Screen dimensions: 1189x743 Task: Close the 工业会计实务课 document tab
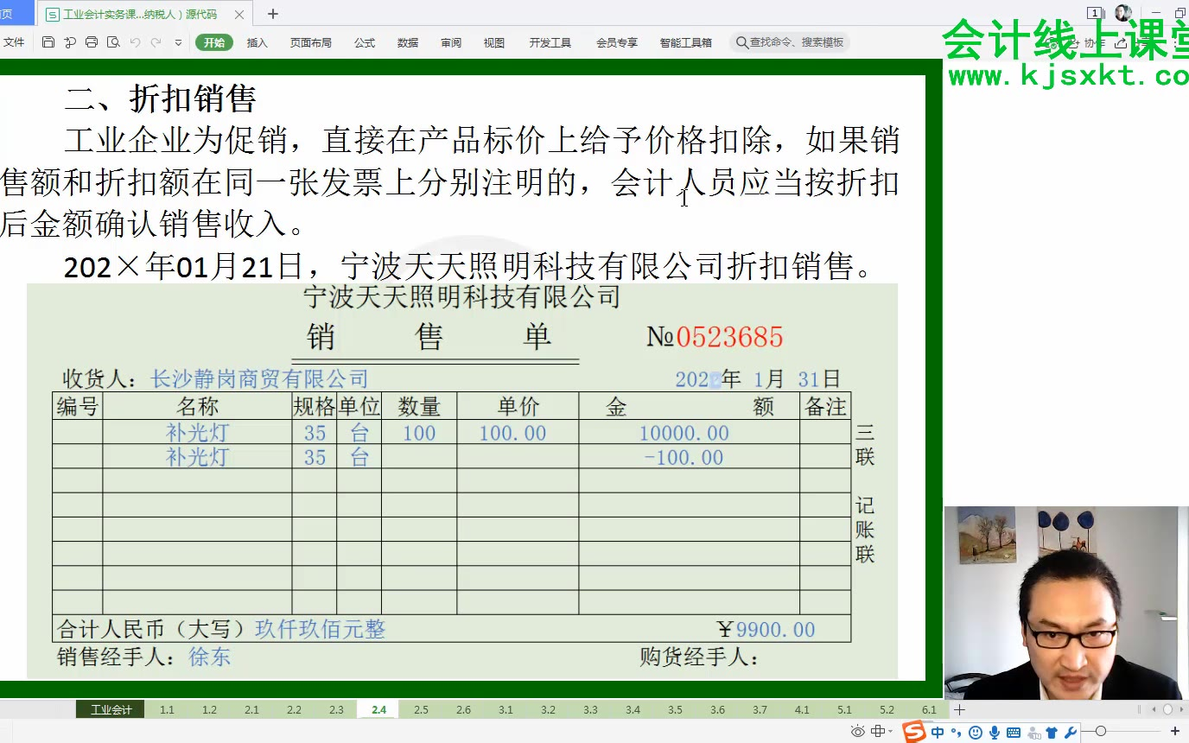tap(238, 15)
